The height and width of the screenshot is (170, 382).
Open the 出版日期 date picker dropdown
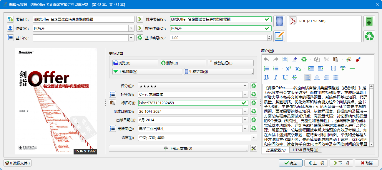(245, 120)
